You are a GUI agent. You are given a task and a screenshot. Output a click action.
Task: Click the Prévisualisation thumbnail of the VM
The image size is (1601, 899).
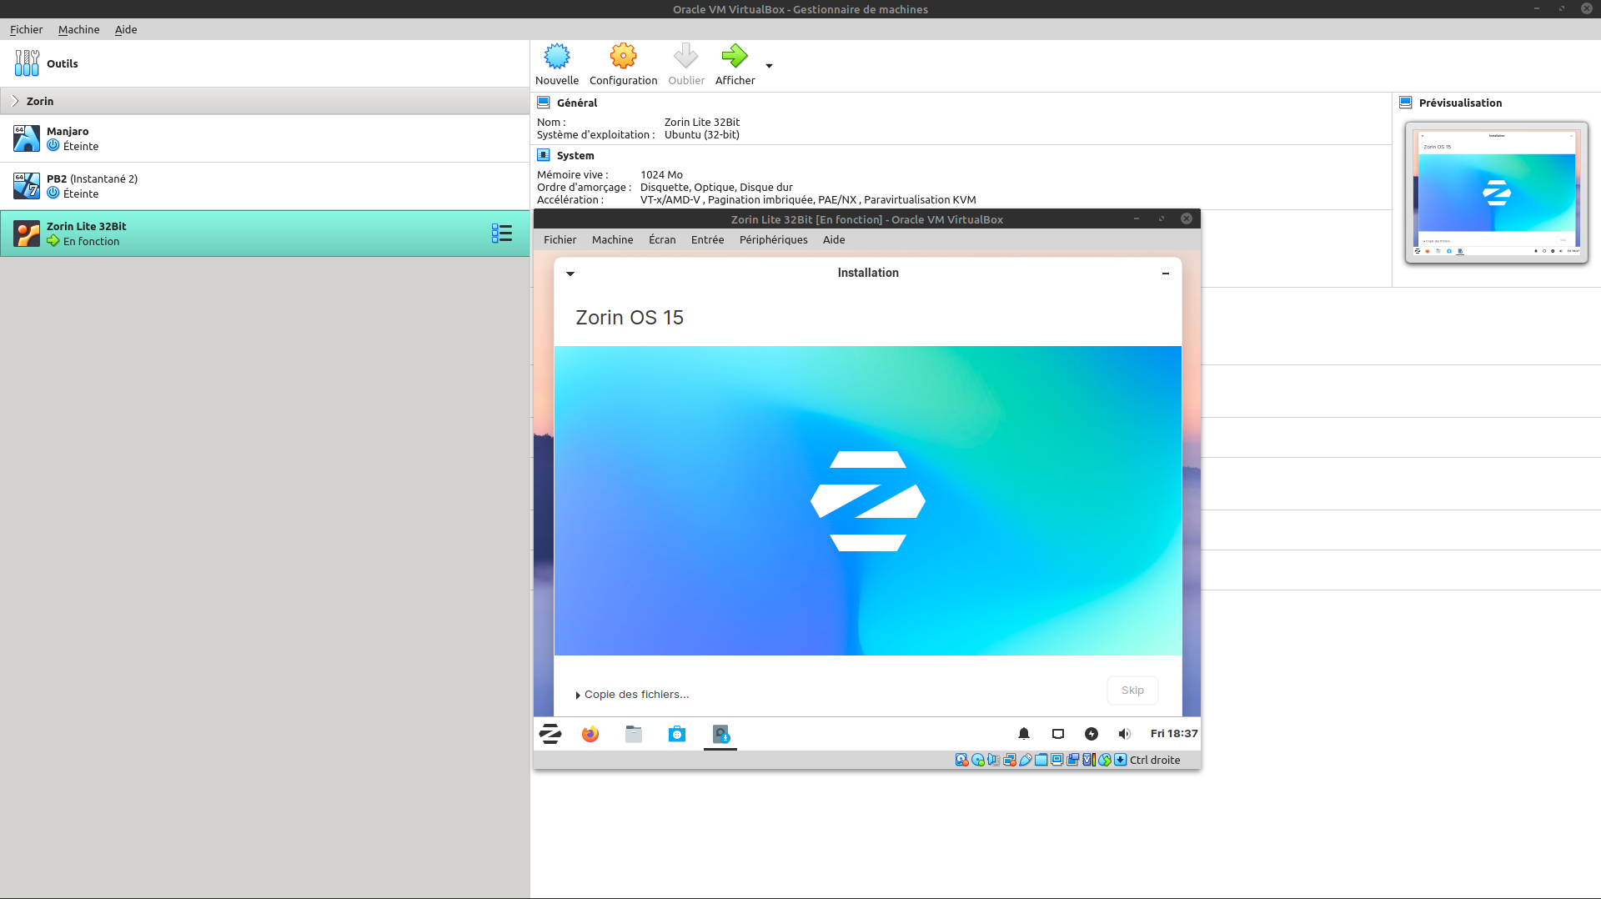pos(1496,193)
